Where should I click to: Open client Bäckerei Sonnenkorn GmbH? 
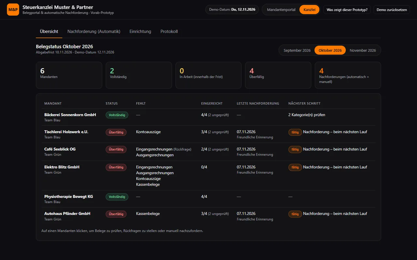coord(208,117)
